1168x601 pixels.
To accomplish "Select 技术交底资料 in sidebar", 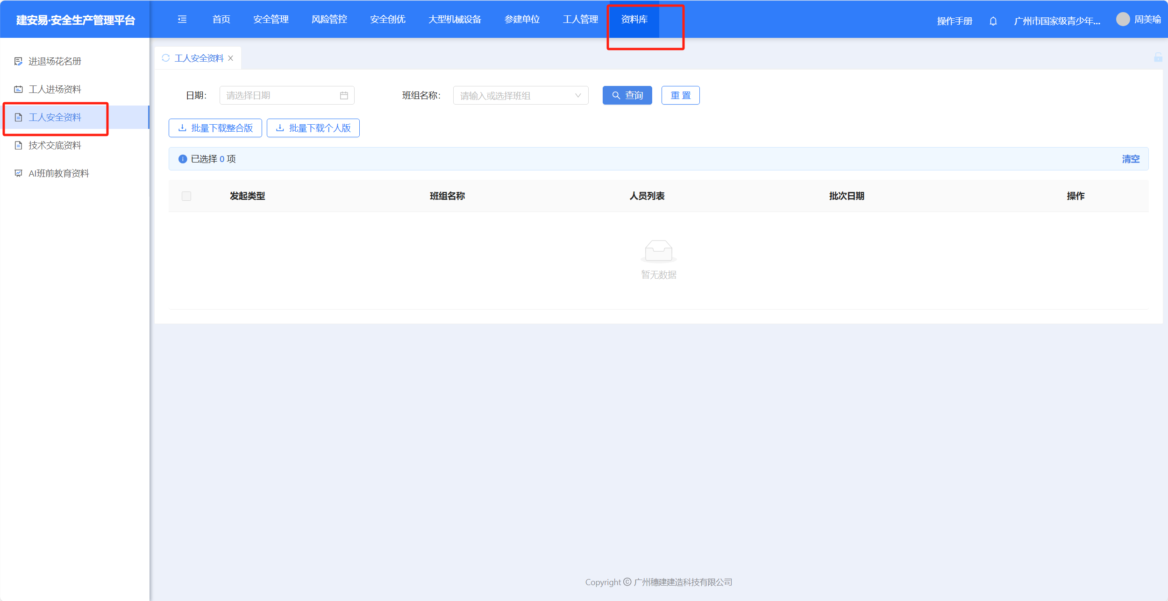I will [x=55, y=145].
